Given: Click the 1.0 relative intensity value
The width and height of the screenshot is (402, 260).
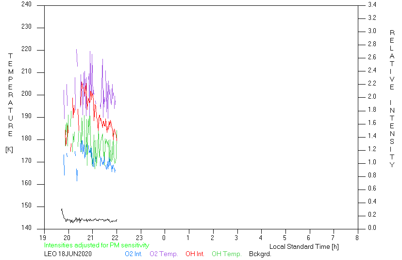Looking at the screenshot, I should click(372, 162).
